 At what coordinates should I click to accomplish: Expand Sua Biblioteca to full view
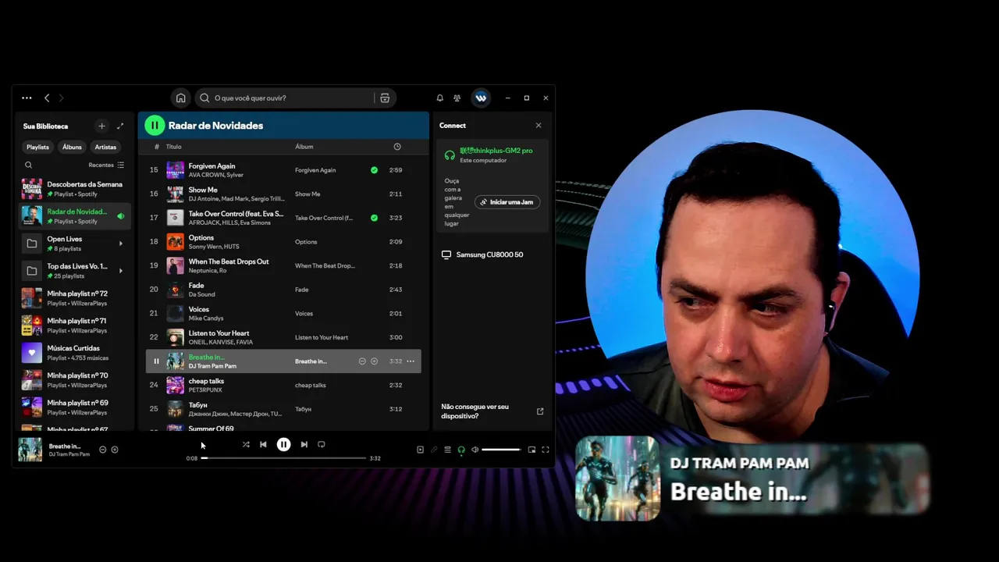(120, 126)
